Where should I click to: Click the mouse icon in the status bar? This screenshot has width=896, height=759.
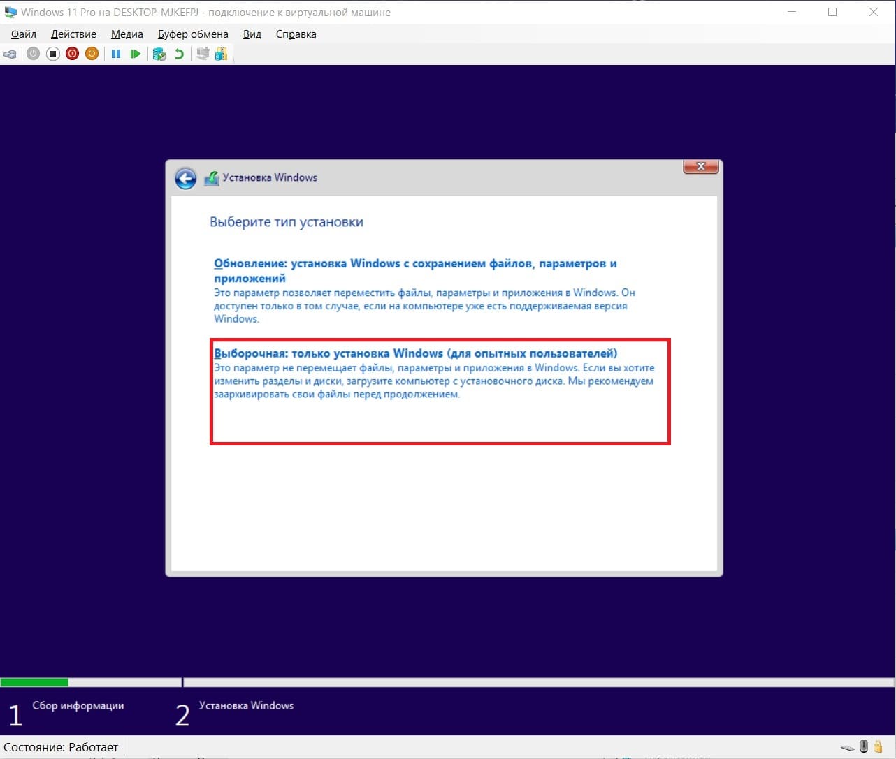click(864, 746)
